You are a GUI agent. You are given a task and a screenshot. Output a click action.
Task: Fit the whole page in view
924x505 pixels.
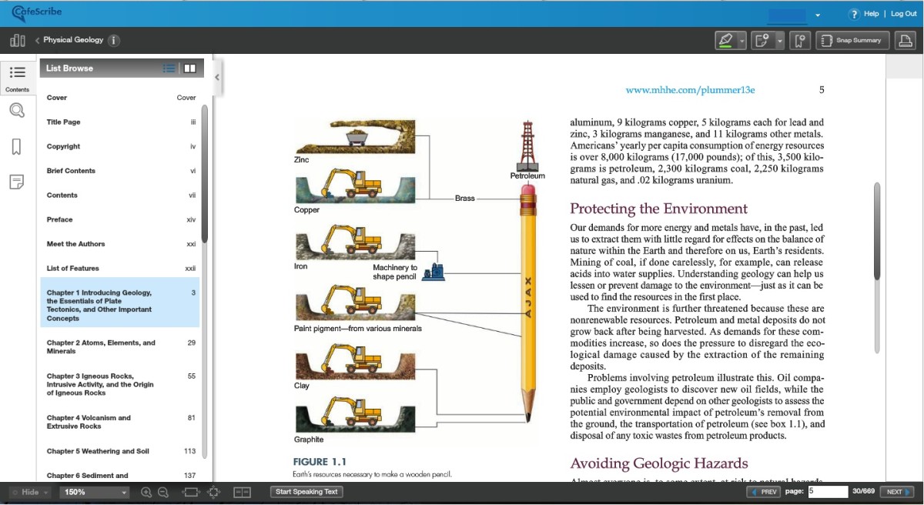click(214, 492)
